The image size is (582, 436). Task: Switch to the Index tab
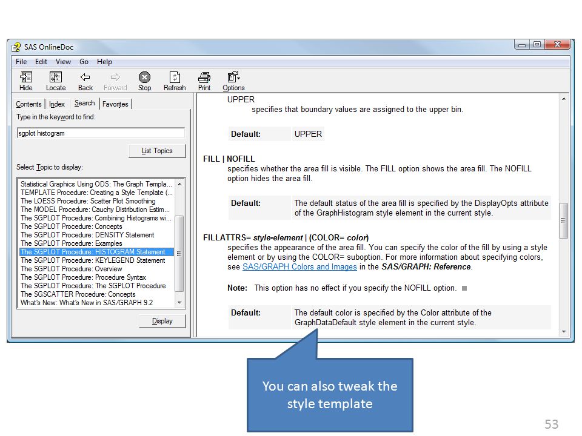coord(57,104)
